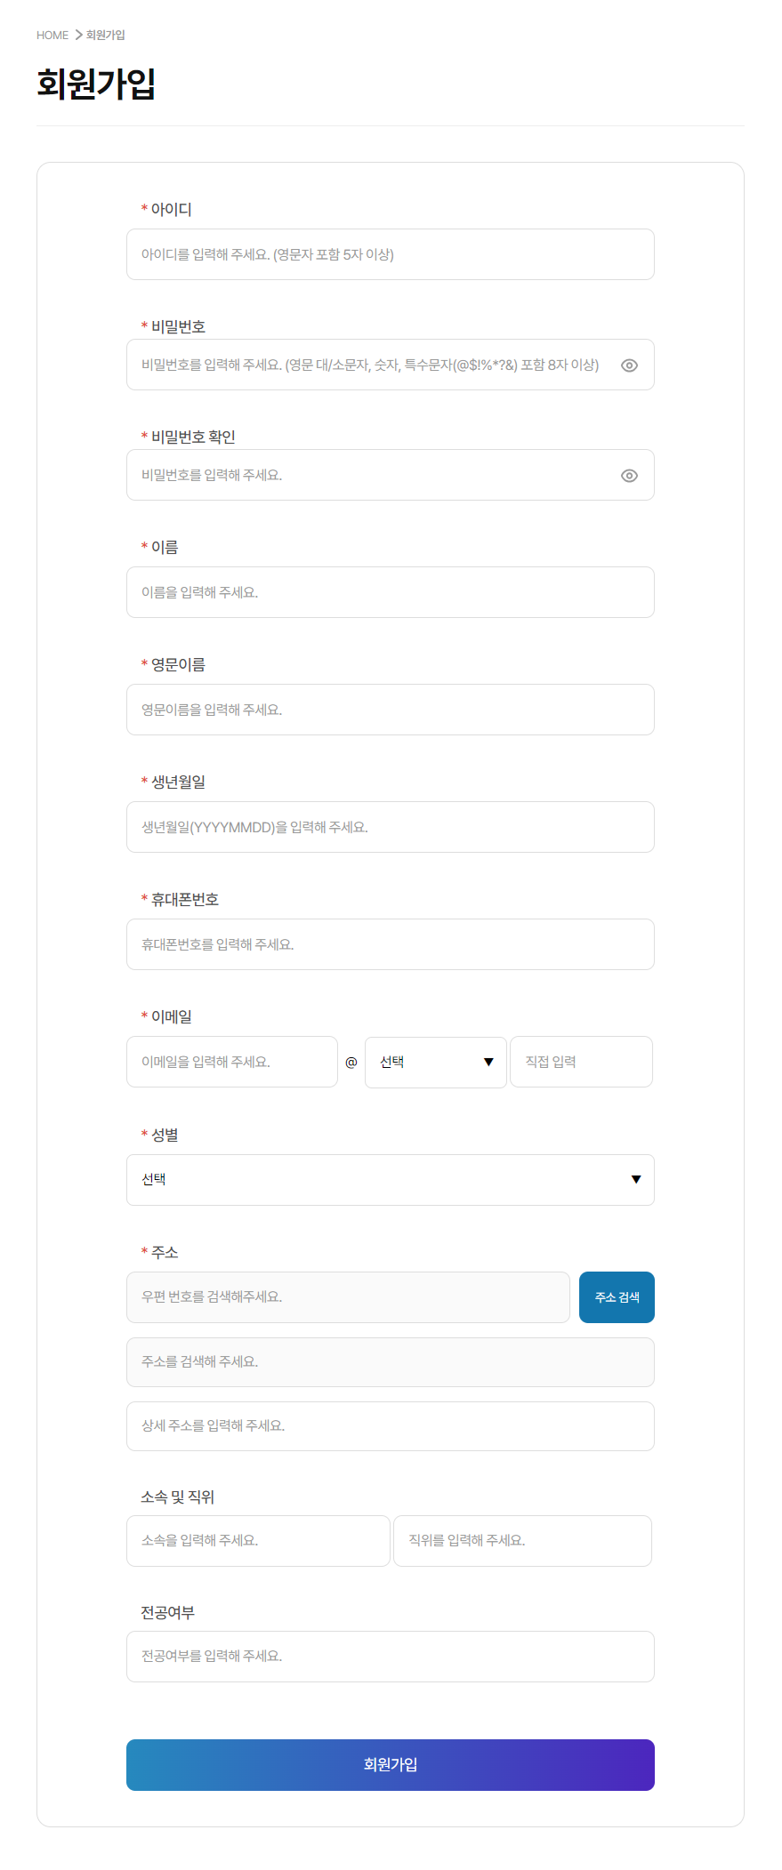Screen dimensions: 782x1870
Task: Show password confirmation field text
Action: pyautogui.click(x=629, y=476)
